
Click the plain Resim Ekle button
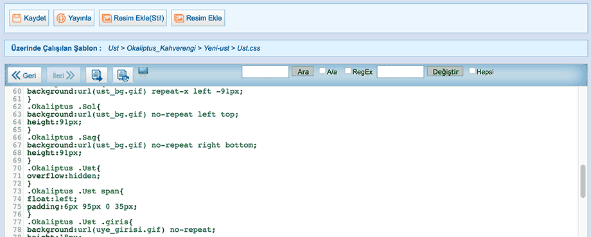point(198,18)
